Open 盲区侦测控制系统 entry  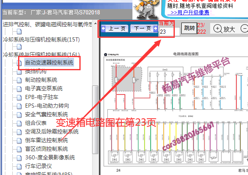pos(46,149)
